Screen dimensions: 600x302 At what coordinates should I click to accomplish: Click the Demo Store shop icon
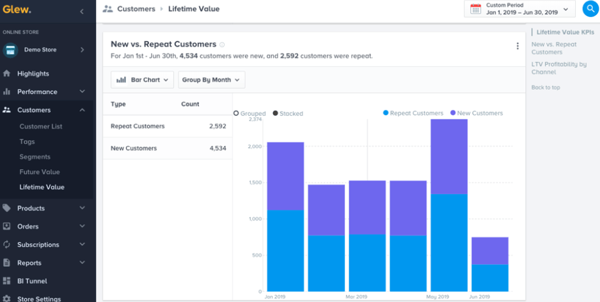[x=10, y=50]
